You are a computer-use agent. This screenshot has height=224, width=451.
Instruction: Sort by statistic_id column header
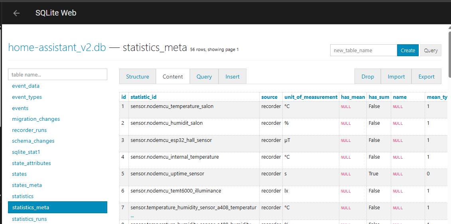(x=144, y=97)
